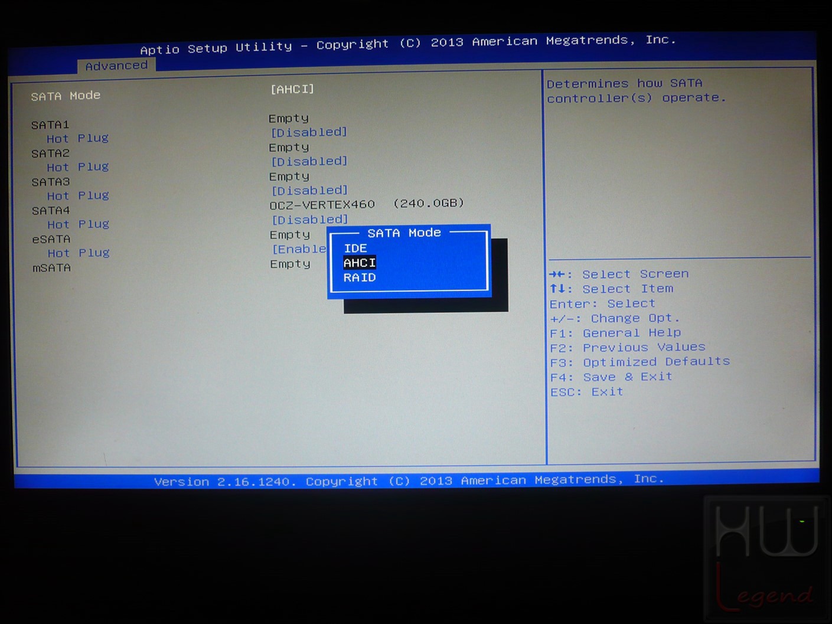Change SATA4 Hot Plug [Disabled] value
Image resolution: width=832 pixels, height=624 pixels.
[x=310, y=220]
